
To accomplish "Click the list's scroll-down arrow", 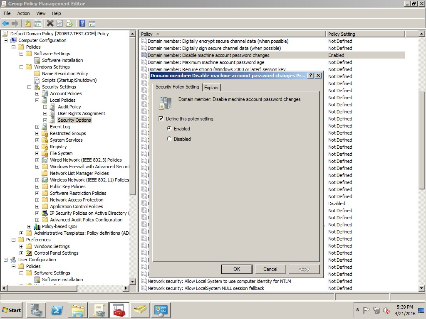I will 421,288.
